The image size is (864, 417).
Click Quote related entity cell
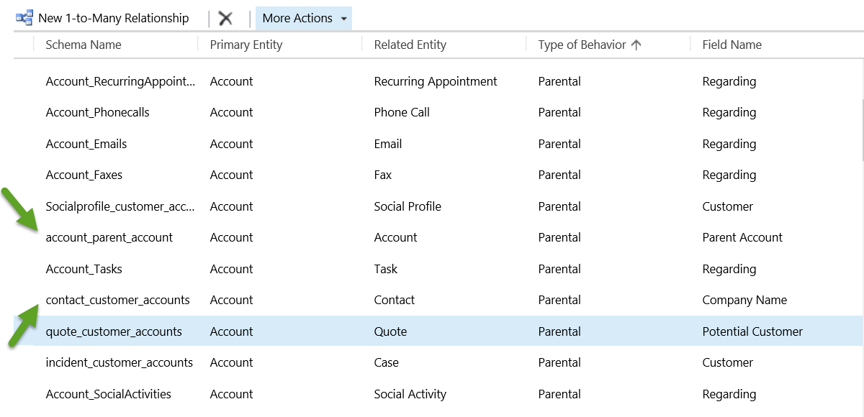[390, 331]
